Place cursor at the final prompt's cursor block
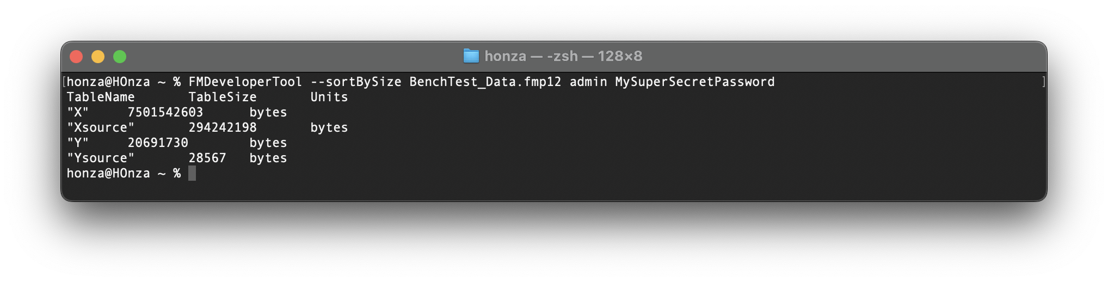 click(192, 174)
